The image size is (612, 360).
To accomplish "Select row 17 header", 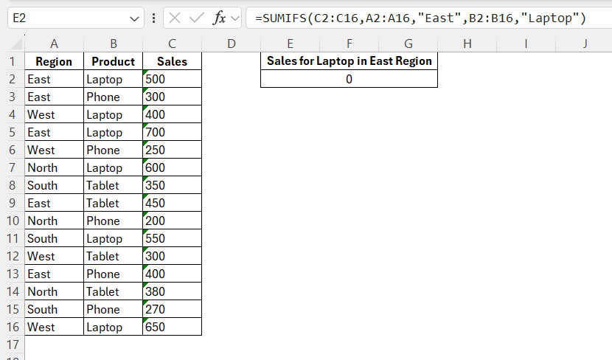I will [12, 345].
